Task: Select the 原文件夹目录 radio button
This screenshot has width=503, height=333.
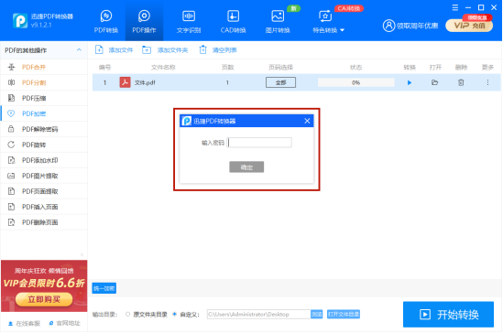Action: [x=128, y=315]
